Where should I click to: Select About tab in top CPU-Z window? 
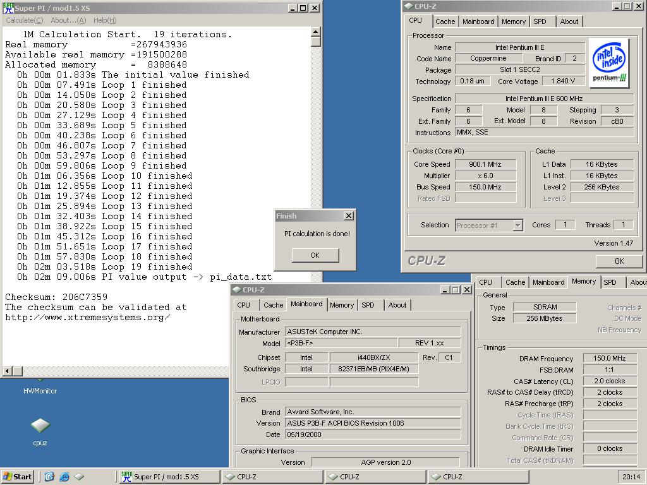pos(569,21)
